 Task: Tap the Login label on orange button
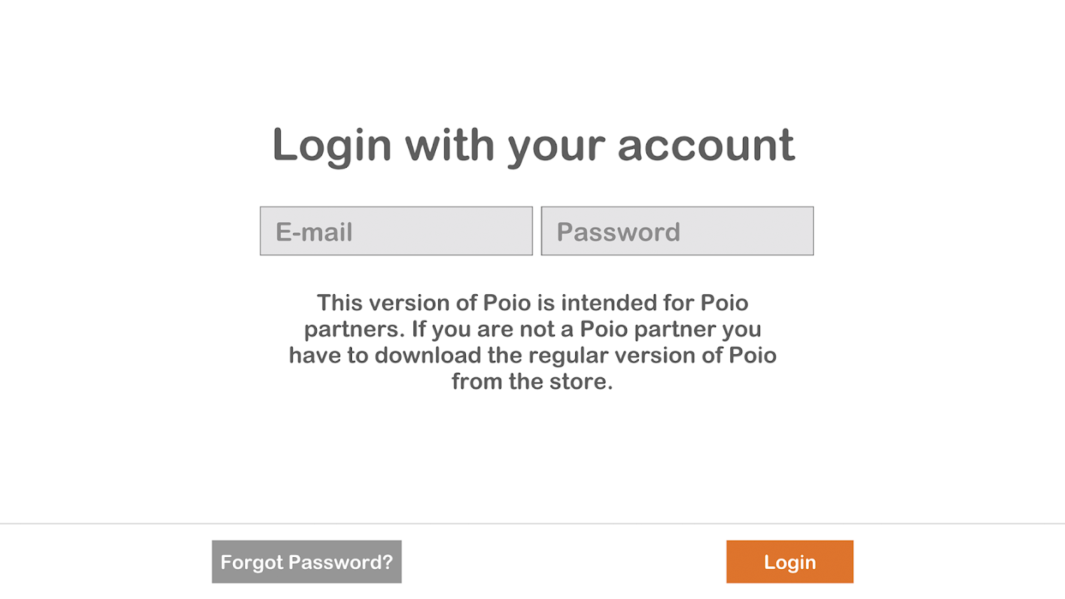click(x=789, y=562)
